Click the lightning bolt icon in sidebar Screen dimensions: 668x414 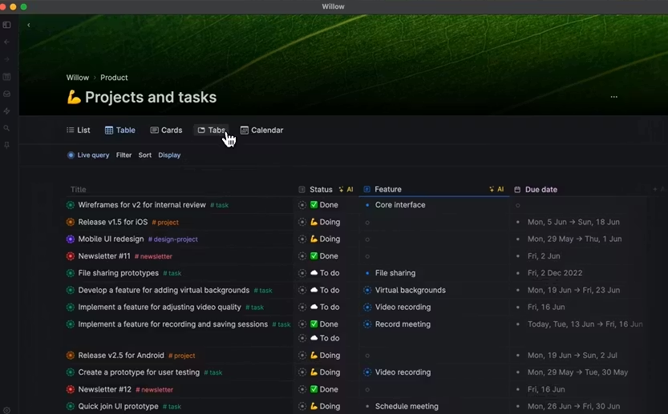[x=6, y=111]
